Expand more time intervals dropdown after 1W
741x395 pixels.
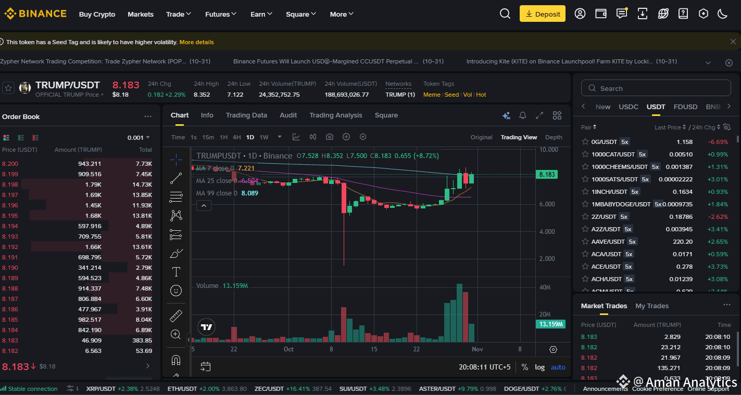point(280,137)
